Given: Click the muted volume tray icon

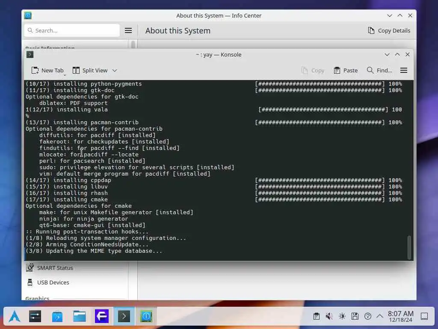Looking at the screenshot, I should pos(329,317).
